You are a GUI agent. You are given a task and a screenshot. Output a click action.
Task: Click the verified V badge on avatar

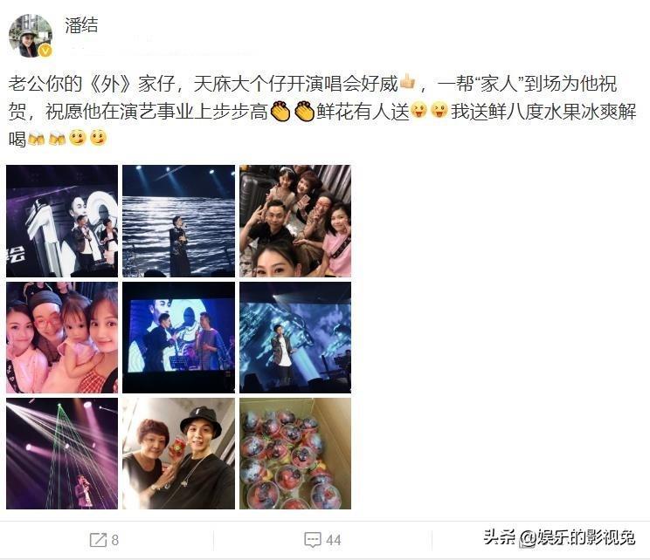coord(45,51)
